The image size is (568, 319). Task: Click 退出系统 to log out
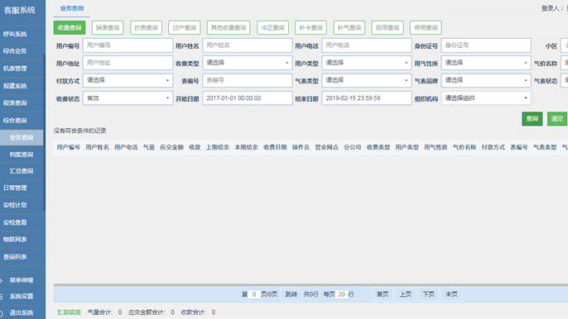point(22,313)
